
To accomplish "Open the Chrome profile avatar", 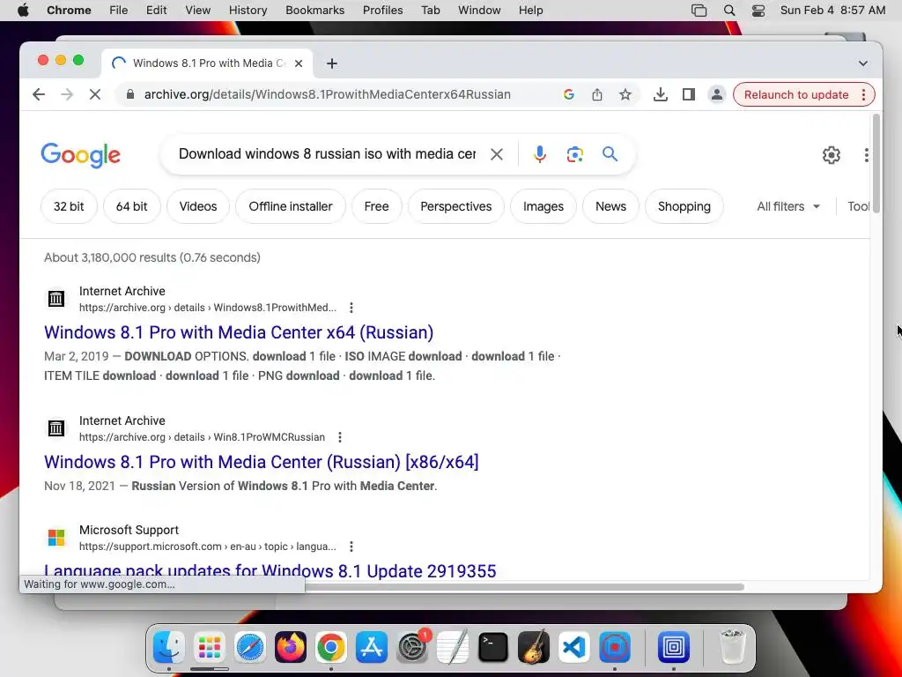I will pyautogui.click(x=717, y=94).
